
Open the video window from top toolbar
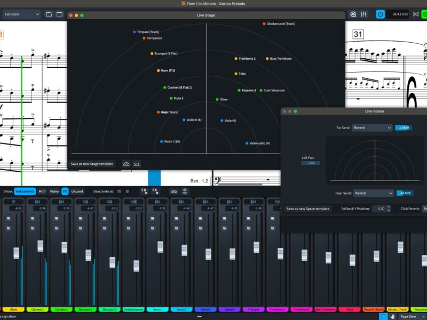pos(353,14)
